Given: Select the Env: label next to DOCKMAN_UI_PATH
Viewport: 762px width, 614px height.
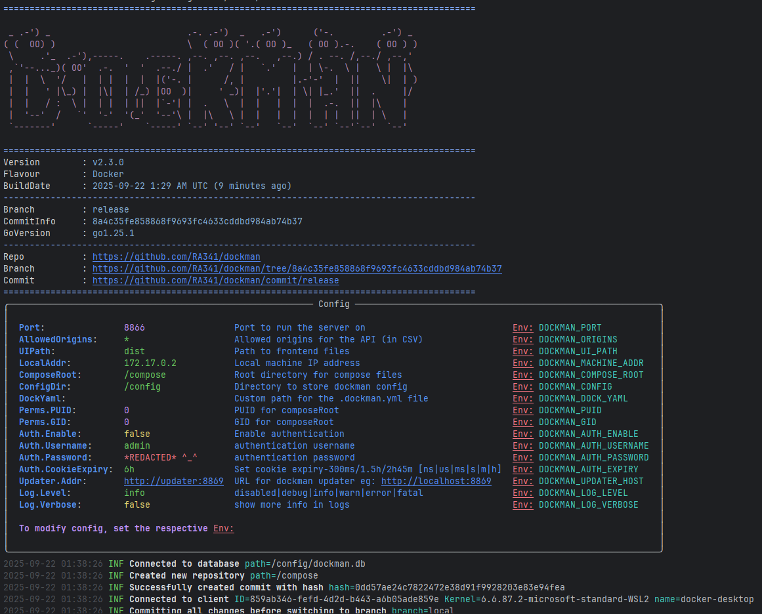Looking at the screenshot, I should click(x=522, y=352).
